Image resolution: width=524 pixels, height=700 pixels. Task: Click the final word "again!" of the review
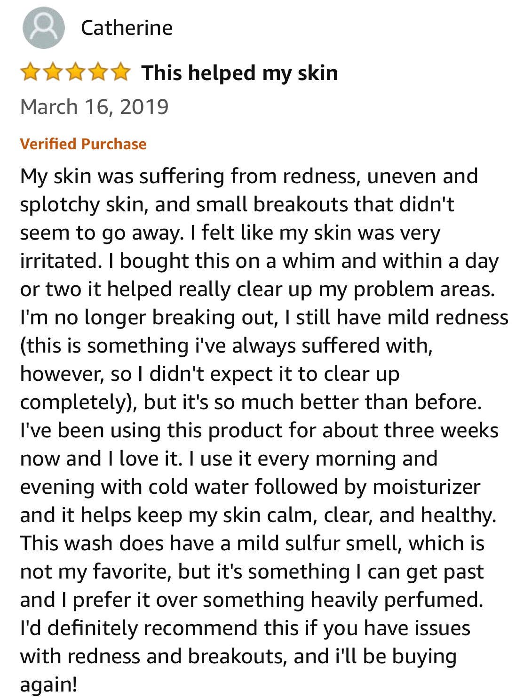48,684
